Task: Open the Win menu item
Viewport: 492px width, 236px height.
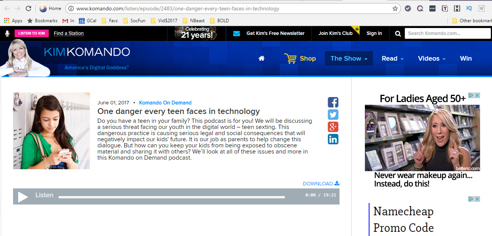Action: pos(466,58)
